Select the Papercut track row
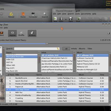Screen dimensions: 111x111 point(57,87)
